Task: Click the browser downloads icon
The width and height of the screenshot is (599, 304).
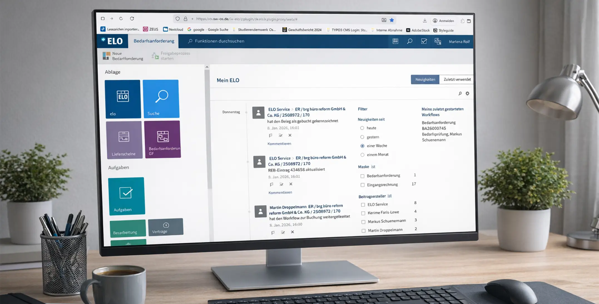Action: (425, 21)
